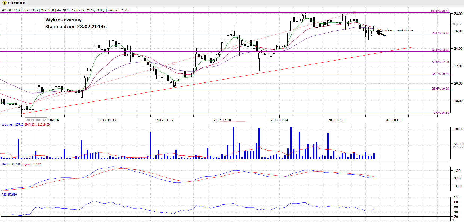Screen dimensions: 464x222
Task: Click the RSI: 57.630 indicator label
Action: 9,195
